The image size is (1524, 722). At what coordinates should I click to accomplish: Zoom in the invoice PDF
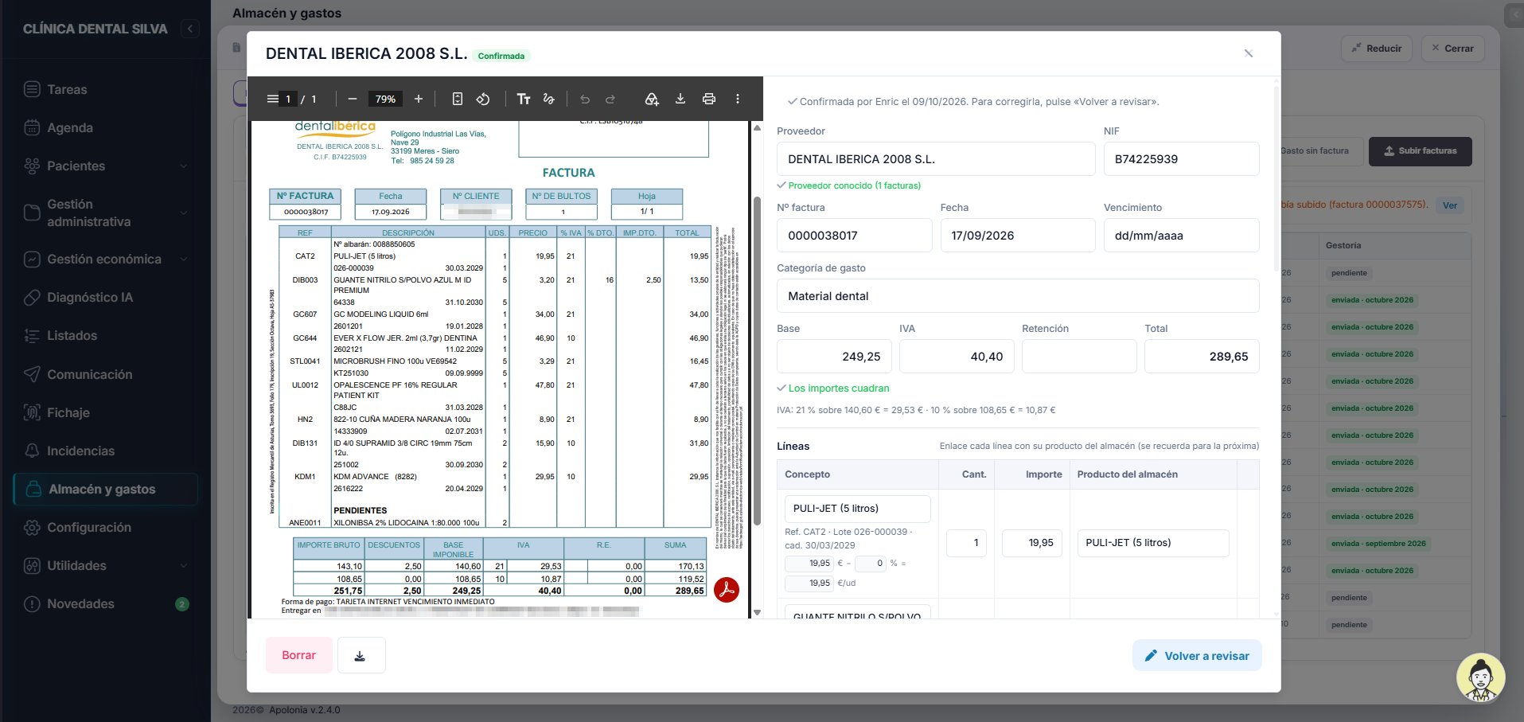(419, 99)
